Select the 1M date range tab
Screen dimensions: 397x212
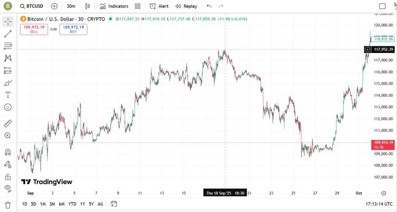pos(43,204)
